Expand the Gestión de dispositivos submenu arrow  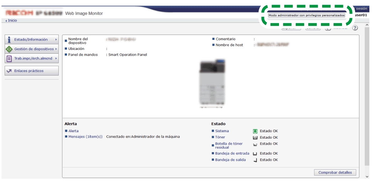tap(56, 49)
